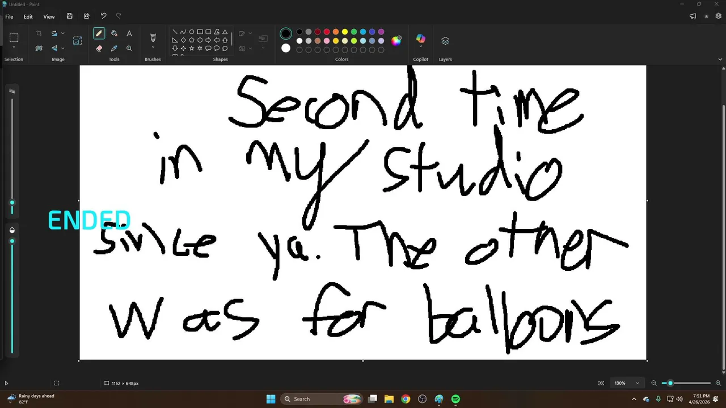Click the Share icon
Screen dimensions: 726x408
86,16
